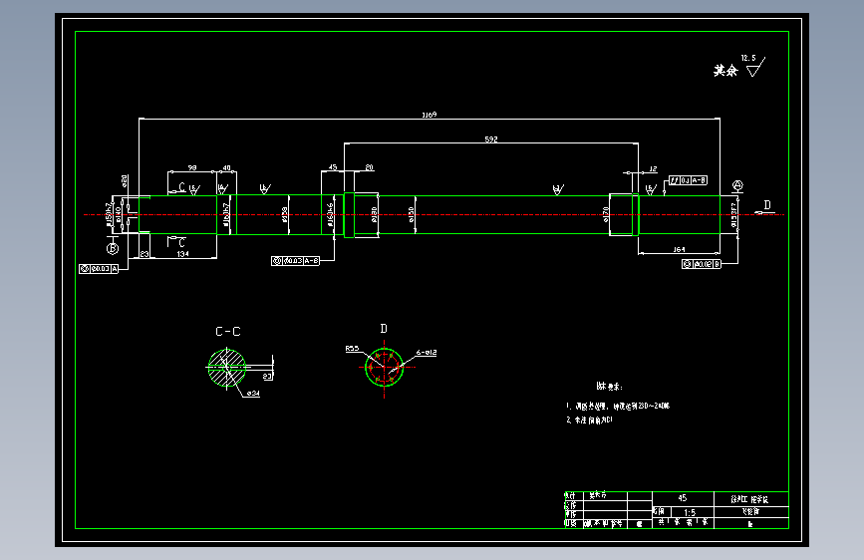Click the 6-ø12 hole callout
Image resolution: width=864 pixels, height=560 pixels.
click(x=427, y=352)
